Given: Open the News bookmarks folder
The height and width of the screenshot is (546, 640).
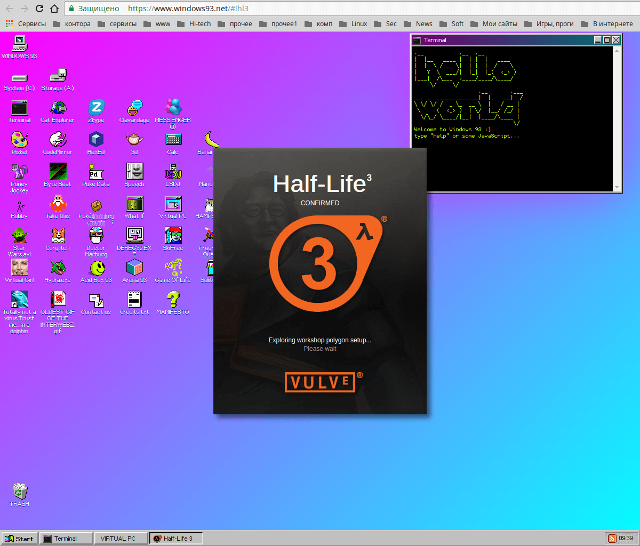Looking at the screenshot, I should 418,23.
